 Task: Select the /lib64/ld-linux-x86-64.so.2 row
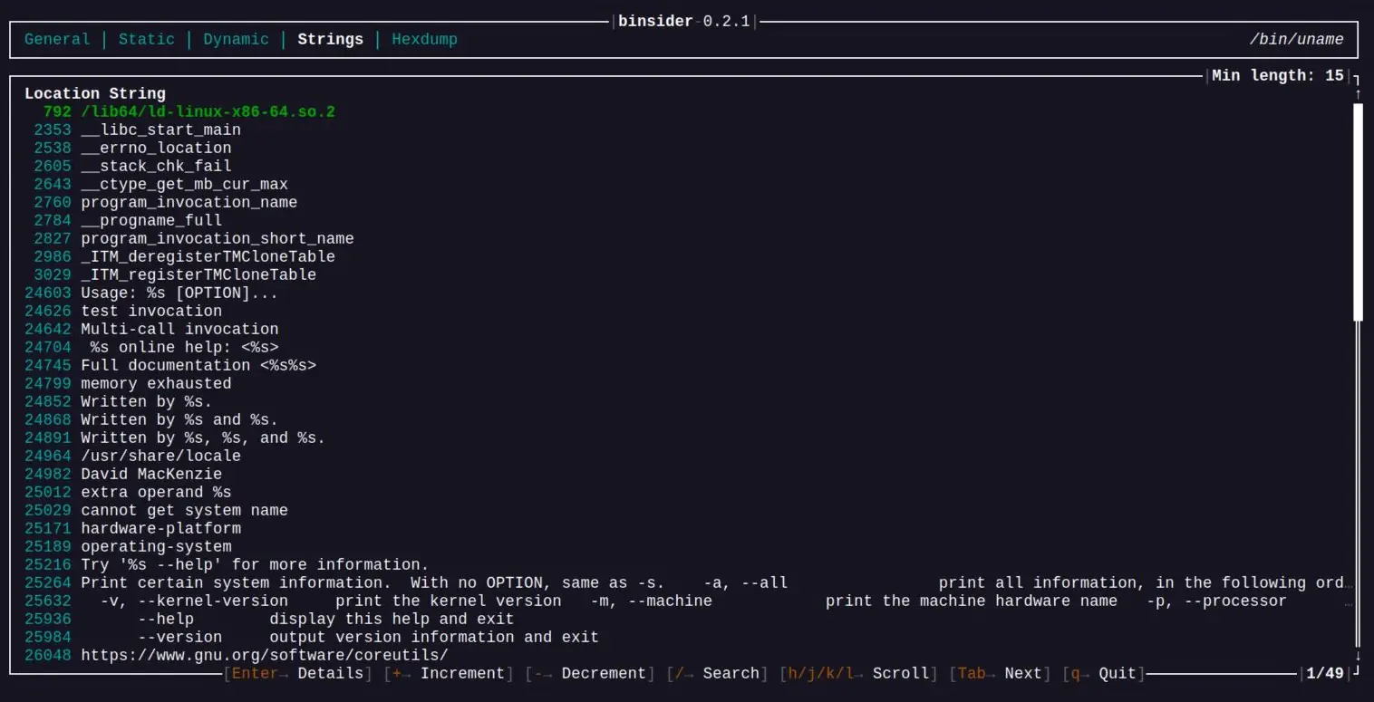(686, 112)
